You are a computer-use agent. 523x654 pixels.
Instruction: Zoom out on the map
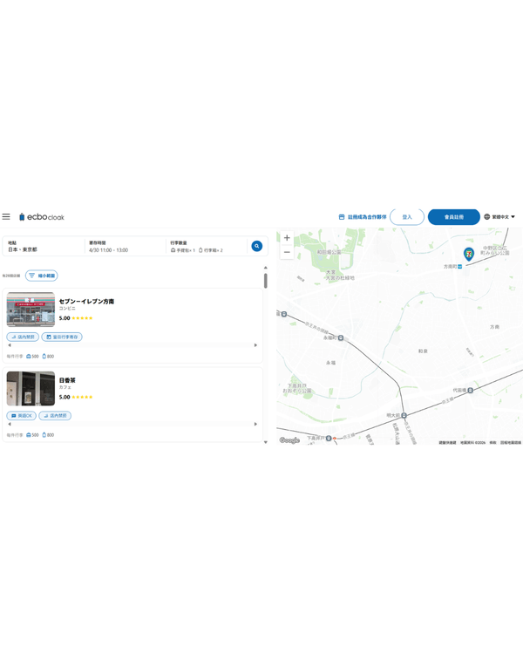287,252
